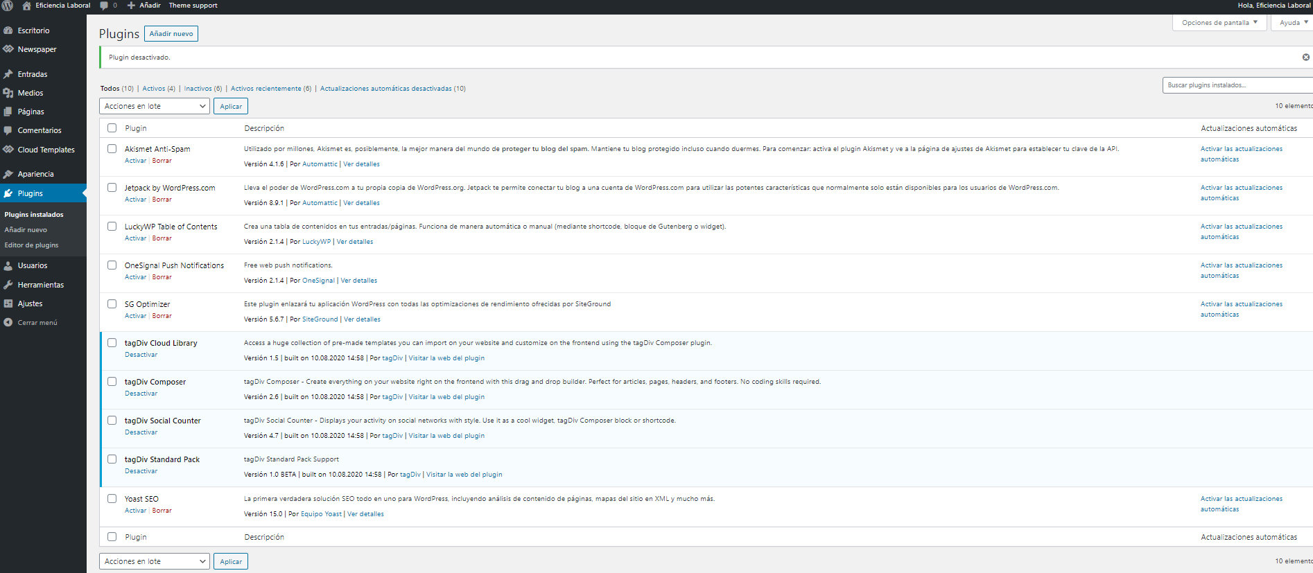Check the Akismet Anti-Spam checkbox
The image size is (1313, 573).
[112, 148]
